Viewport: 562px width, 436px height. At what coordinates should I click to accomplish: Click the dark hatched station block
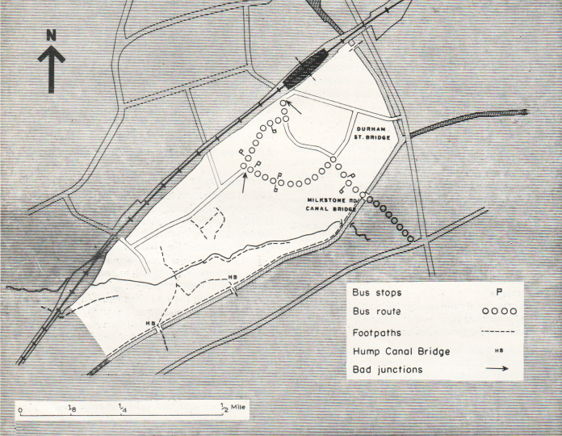pyautogui.click(x=306, y=70)
